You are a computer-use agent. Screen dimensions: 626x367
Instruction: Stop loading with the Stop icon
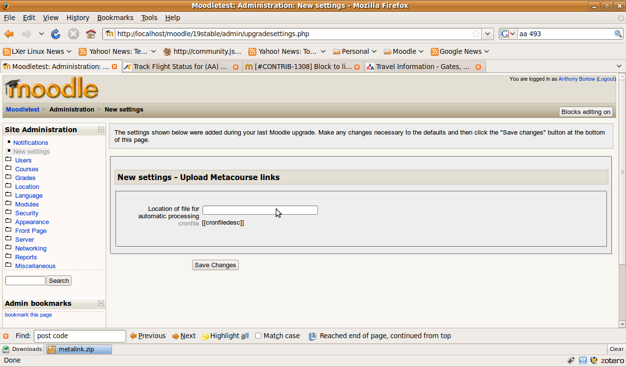tap(73, 34)
